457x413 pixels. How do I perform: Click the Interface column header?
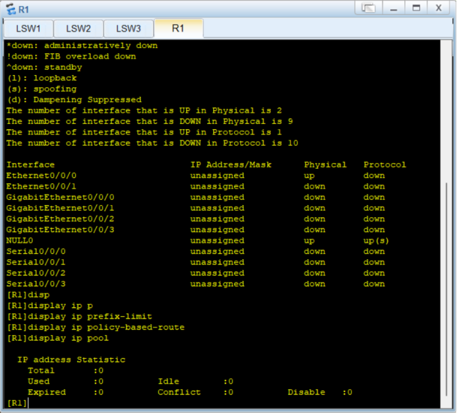[30, 165]
